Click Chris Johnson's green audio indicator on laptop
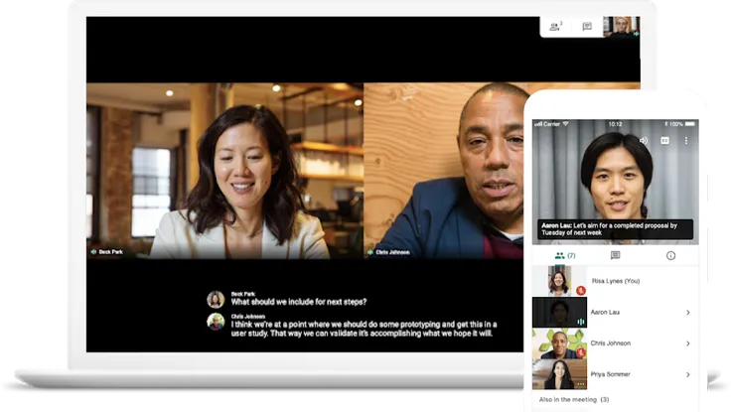The image size is (731, 412). click(370, 252)
